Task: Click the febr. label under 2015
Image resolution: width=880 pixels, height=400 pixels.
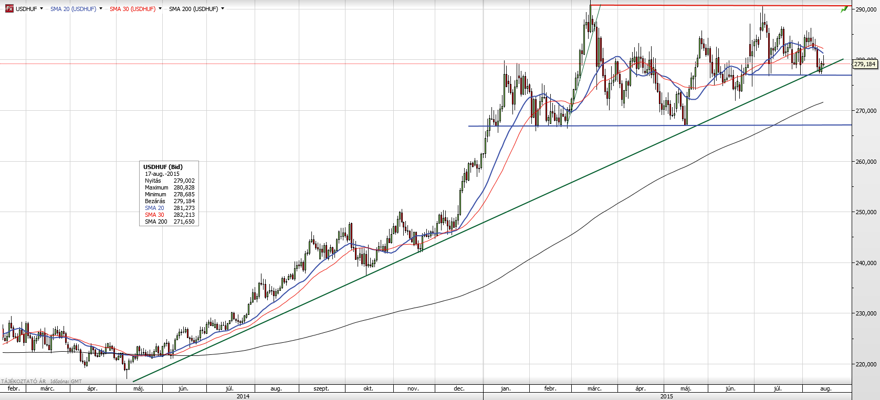Action: [x=550, y=388]
